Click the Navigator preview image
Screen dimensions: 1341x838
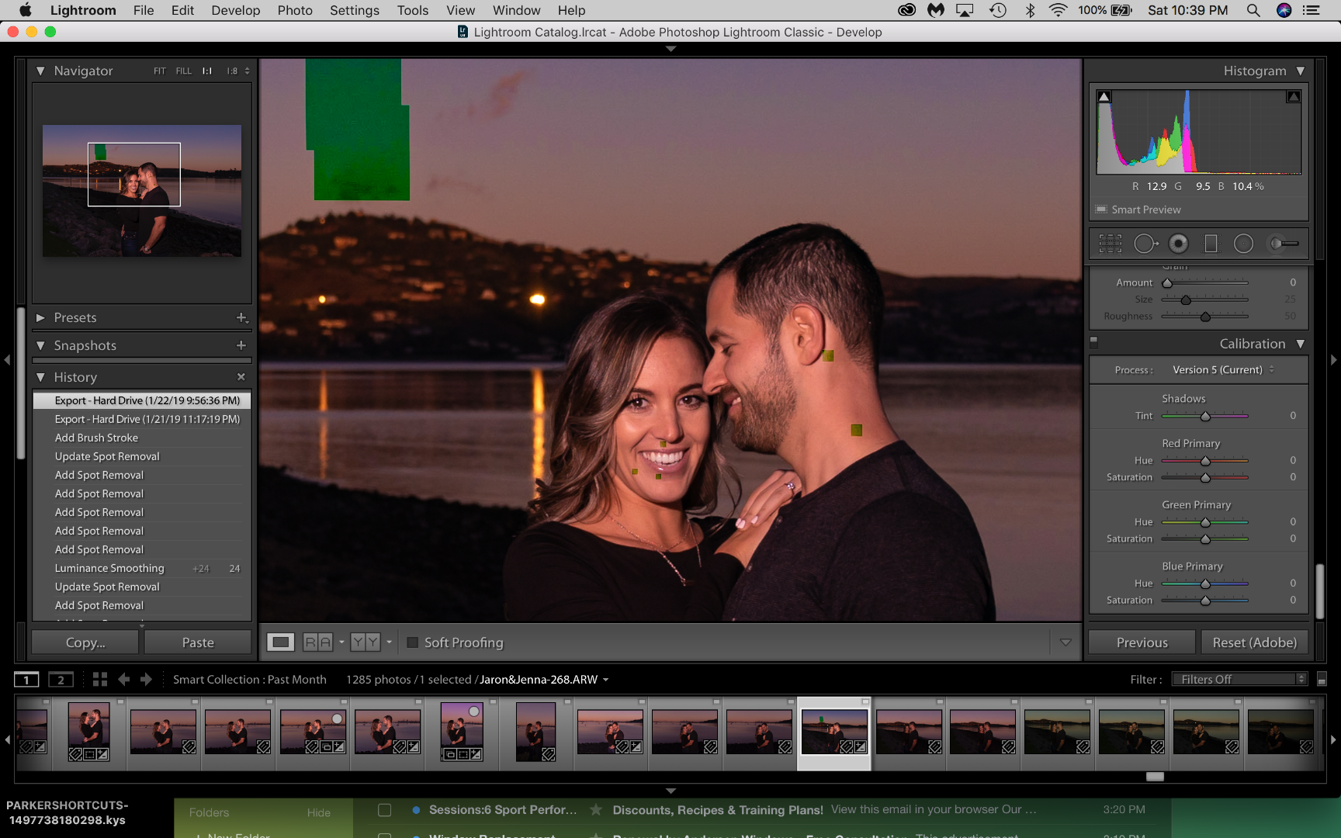142,191
